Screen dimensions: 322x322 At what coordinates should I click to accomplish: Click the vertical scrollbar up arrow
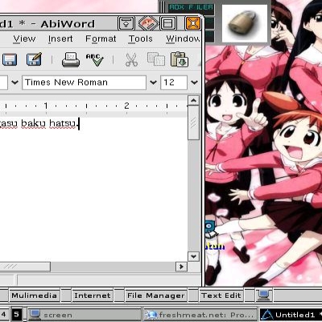click(193, 101)
